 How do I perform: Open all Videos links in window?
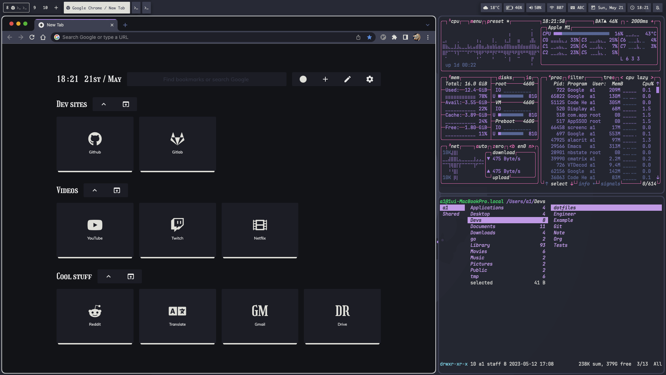click(x=117, y=190)
